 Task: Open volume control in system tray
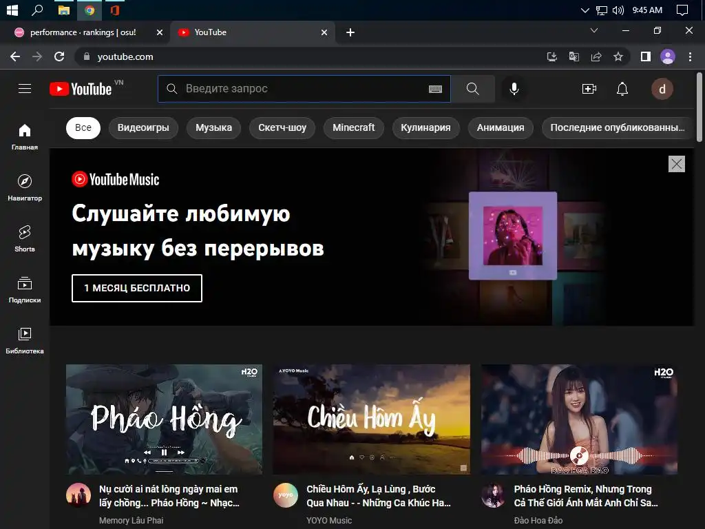[618, 10]
